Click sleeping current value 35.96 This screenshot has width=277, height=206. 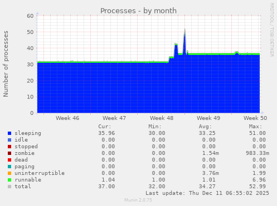[106, 133]
